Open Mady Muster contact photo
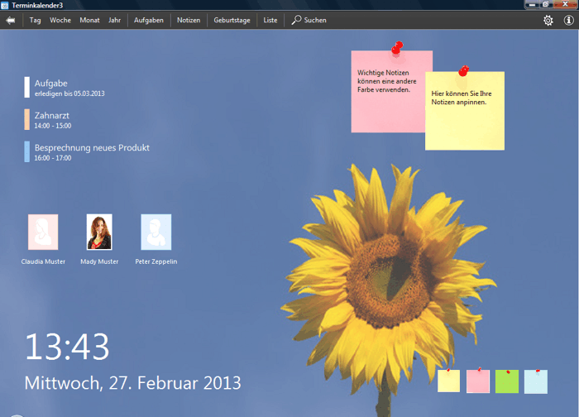 (x=99, y=232)
